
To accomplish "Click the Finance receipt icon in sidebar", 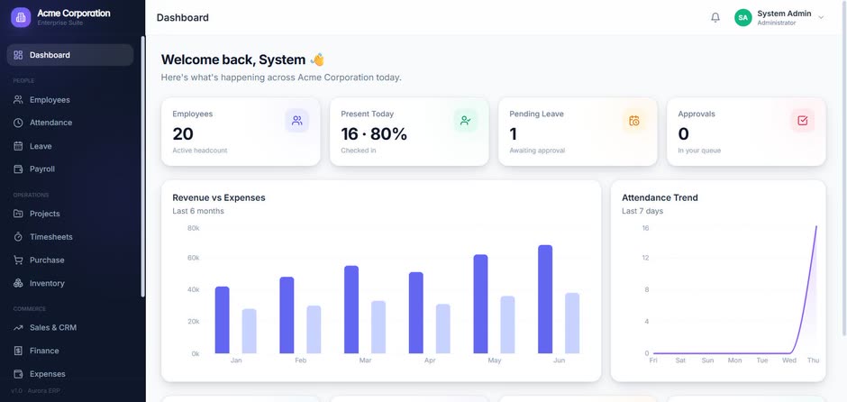I will (18, 351).
